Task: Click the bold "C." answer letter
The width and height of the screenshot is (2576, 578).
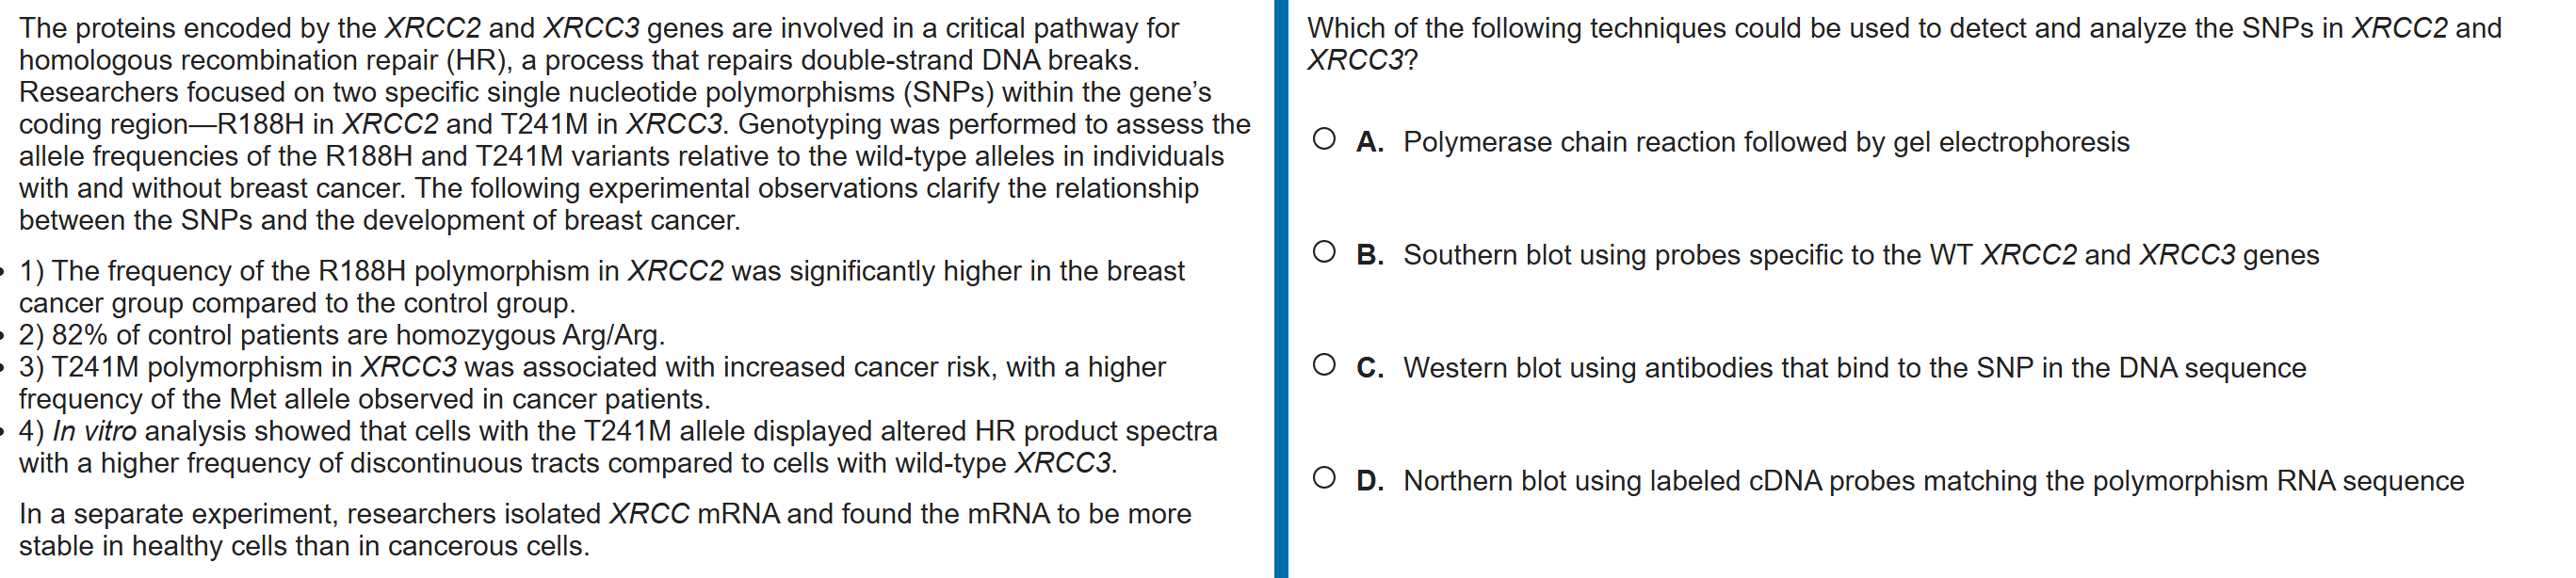Action: [x=1369, y=368]
